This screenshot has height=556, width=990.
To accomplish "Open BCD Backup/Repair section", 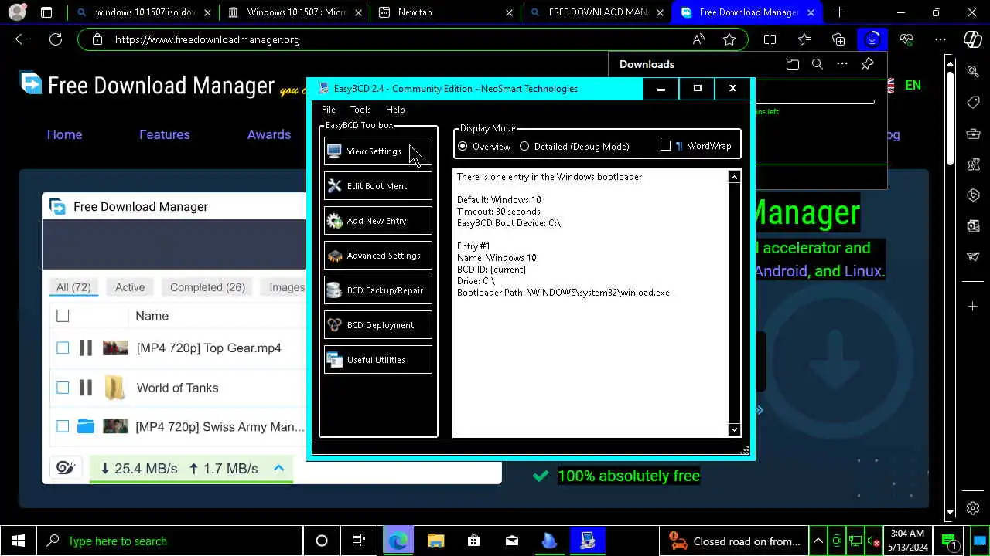I will point(377,290).
